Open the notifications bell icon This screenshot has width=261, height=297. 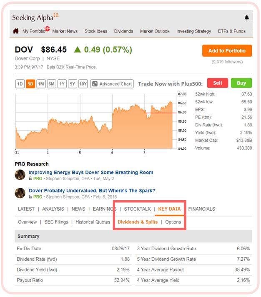tap(246, 18)
